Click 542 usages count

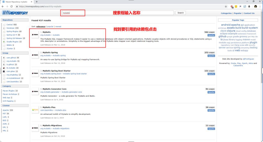click(x=209, y=32)
